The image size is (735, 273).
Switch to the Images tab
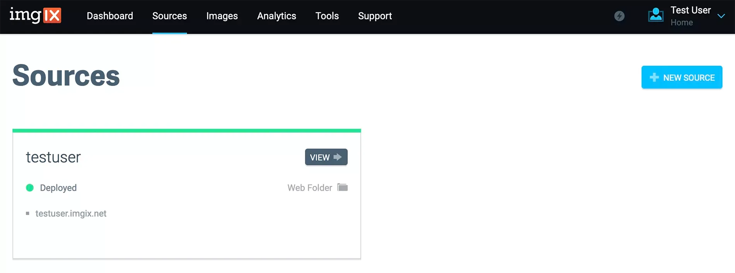tap(222, 16)
